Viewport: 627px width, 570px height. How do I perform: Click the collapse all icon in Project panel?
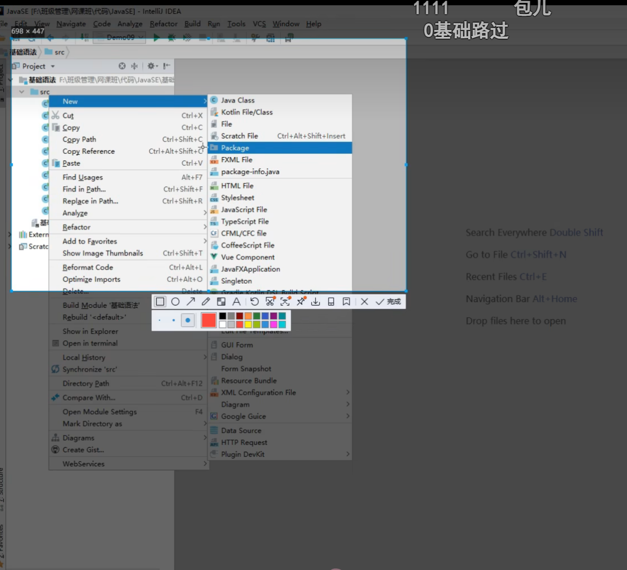pos(134,66)
